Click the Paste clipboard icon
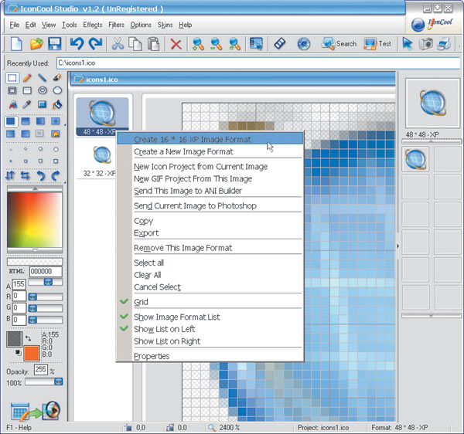464x434 pixels. (154, 44)
